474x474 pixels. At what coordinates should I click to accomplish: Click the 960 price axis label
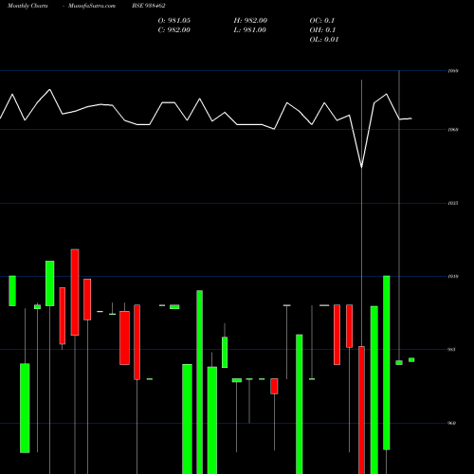(452, 424)
